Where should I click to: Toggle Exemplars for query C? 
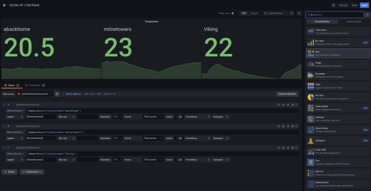coord(227,160)
